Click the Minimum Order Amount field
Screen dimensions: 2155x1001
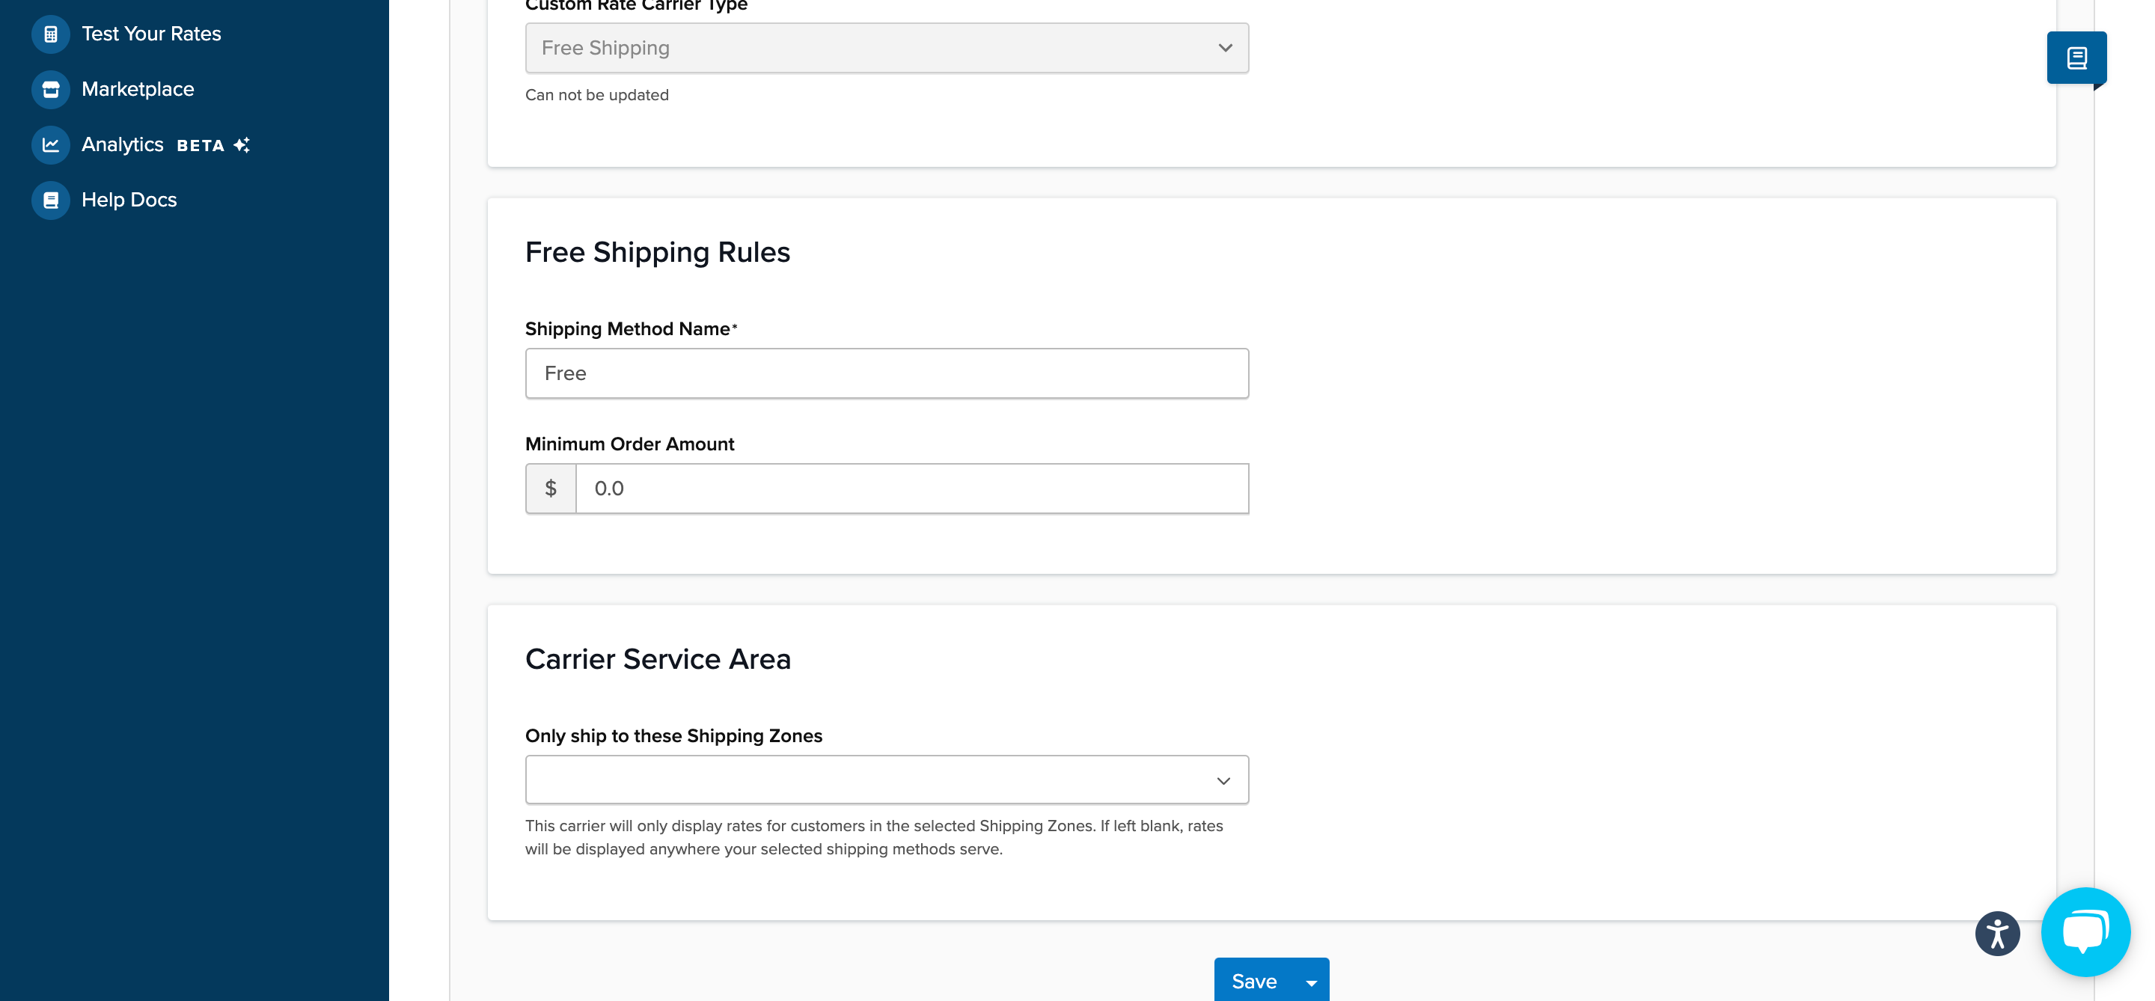click(911, 489)
